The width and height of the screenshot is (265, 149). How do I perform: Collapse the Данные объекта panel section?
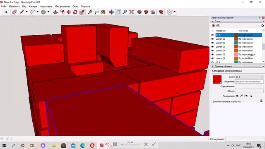point(213,66)
